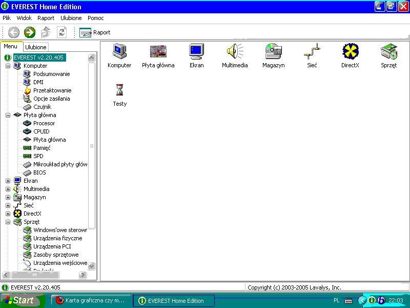Select Przetaktowanie in the tree
The width and height of the screenshot is (410, 308).
point(52,90)
